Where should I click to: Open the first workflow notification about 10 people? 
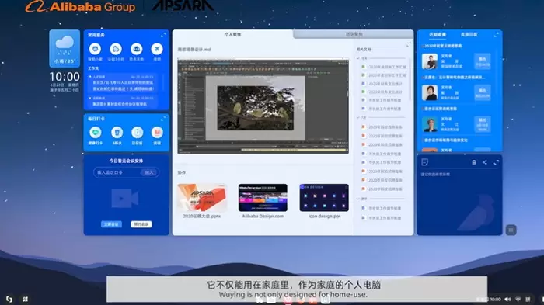pyautogui.click(x=123, y=84)
